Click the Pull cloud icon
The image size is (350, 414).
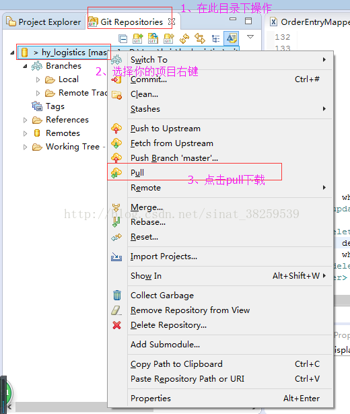click(116, 173)
